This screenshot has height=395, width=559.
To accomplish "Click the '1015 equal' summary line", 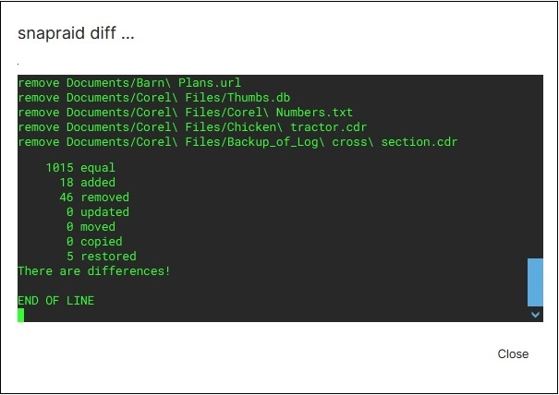I will click(x=80, y=168).
